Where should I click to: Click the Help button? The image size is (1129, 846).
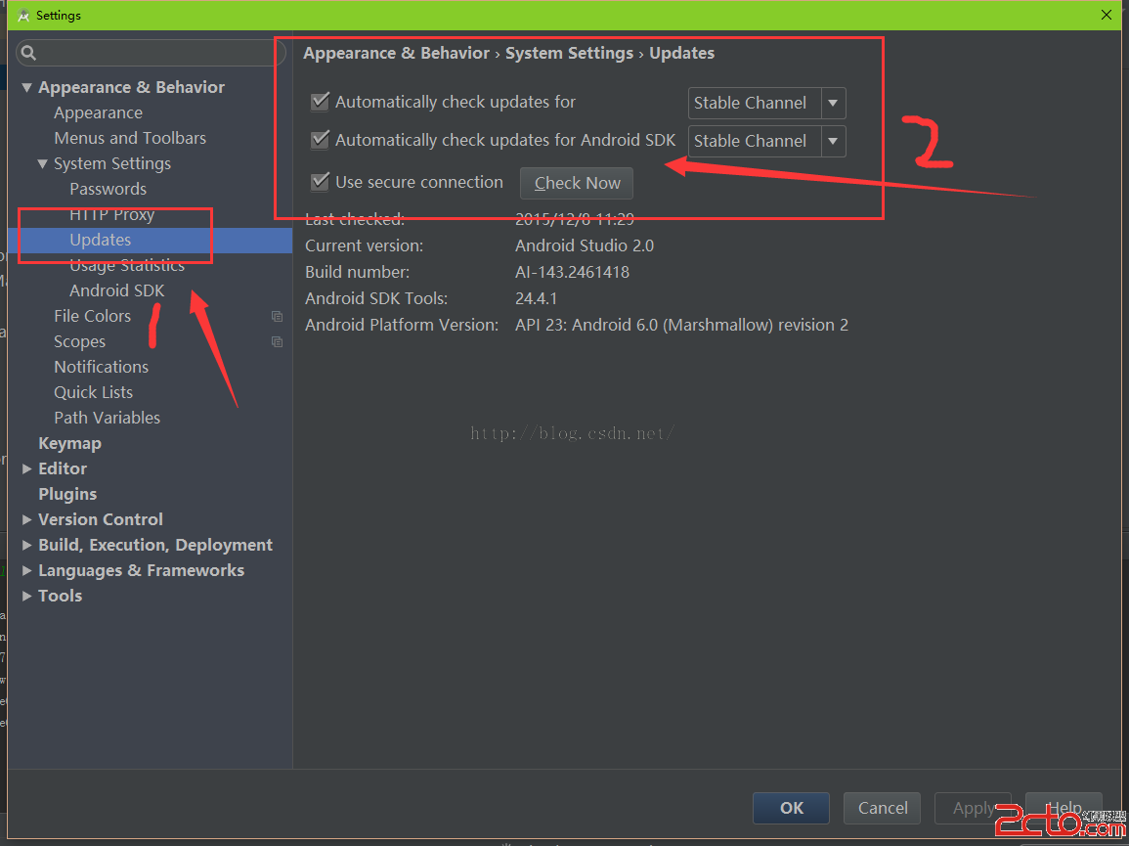point(1064,808)
